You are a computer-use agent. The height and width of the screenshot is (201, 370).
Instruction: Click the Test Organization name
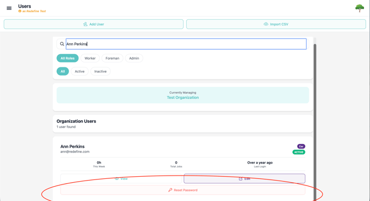click(x=183, y=98)
